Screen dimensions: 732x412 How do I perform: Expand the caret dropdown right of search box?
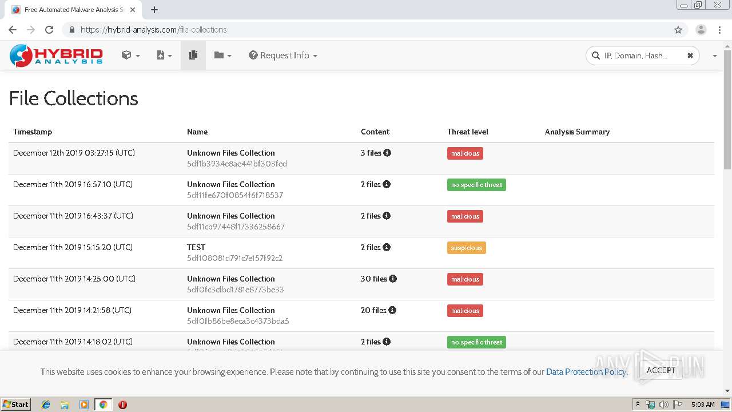715,56
